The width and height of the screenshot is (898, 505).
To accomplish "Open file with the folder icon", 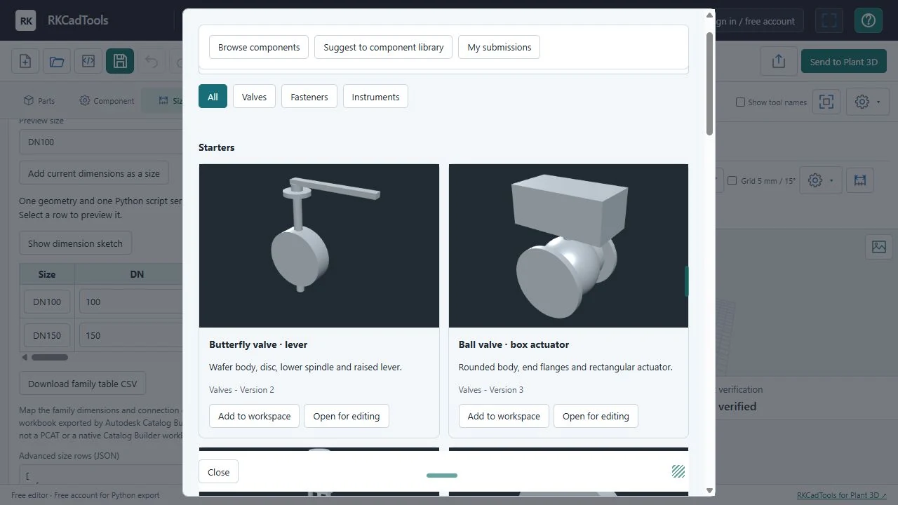I will (x=57, y=61).
